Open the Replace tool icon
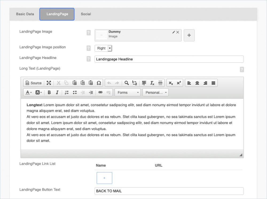This screenshot has height=199, width=267. pos(135,83)
